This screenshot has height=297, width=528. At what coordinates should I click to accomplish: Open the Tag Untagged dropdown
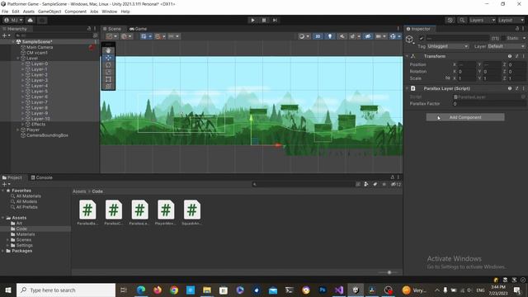447,46
